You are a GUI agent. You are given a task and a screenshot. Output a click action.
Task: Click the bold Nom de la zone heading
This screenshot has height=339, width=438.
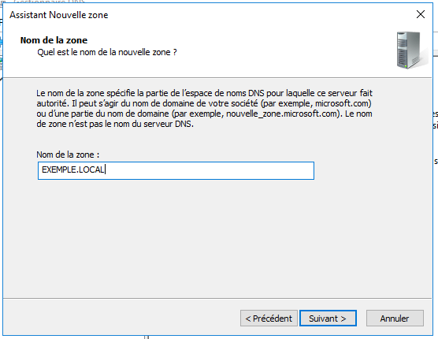(54, 40)
